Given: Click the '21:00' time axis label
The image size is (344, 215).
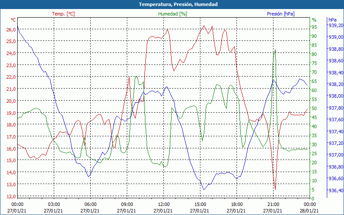Looking at the screenshot, I should pos(273,205).
